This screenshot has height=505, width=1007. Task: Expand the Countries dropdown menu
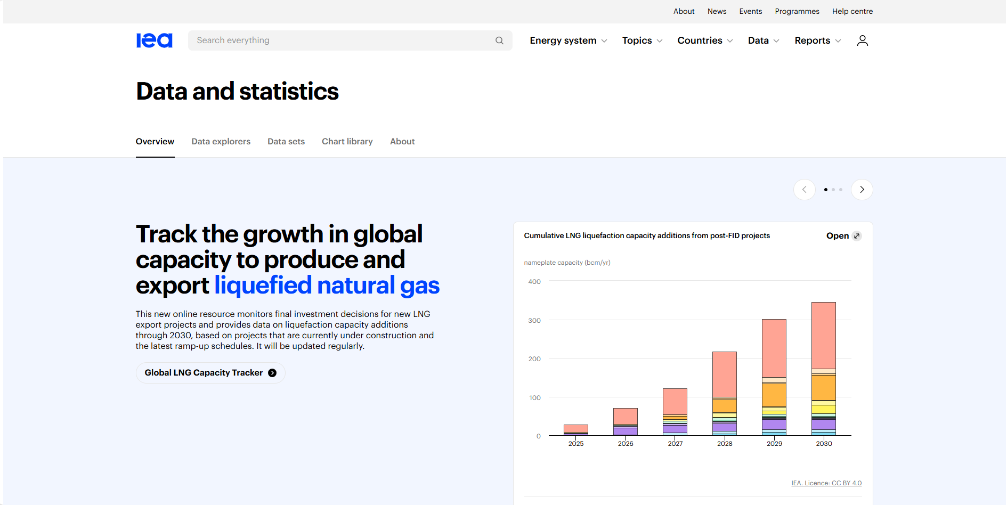click(705, 40)
